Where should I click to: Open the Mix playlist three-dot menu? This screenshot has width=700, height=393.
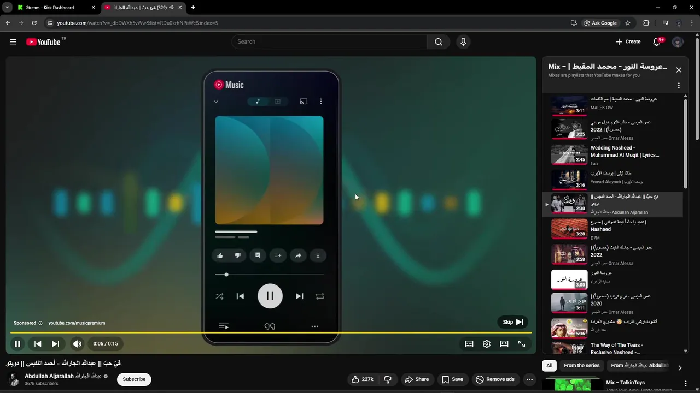(x=679, y=86)
